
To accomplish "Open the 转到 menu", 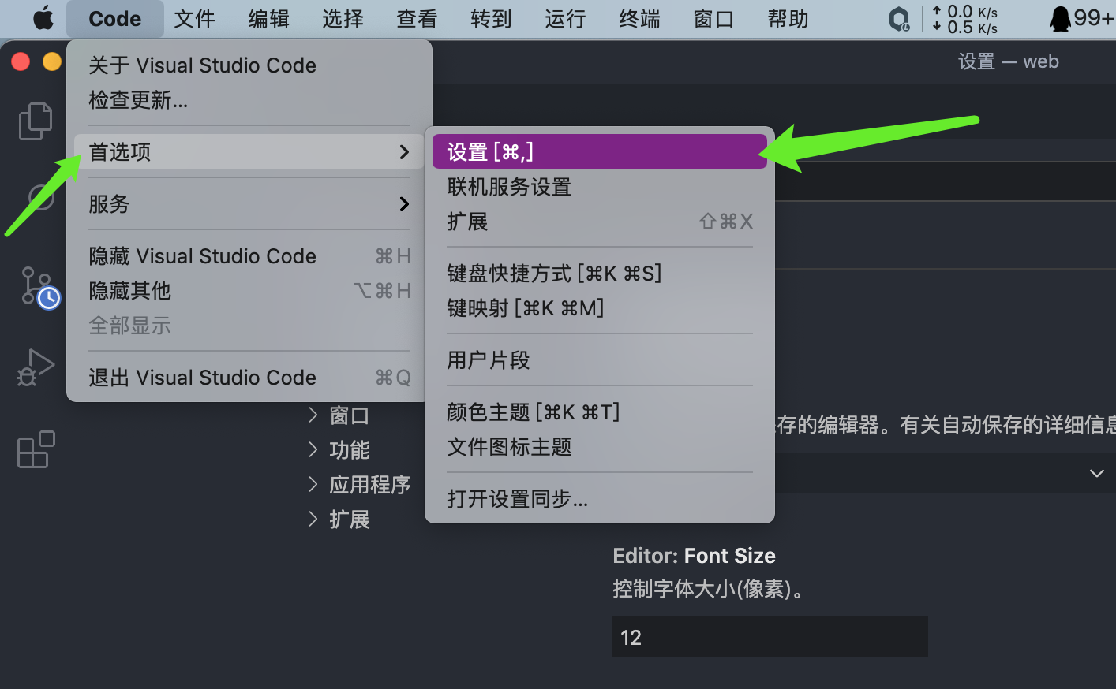I will [492, 19].
